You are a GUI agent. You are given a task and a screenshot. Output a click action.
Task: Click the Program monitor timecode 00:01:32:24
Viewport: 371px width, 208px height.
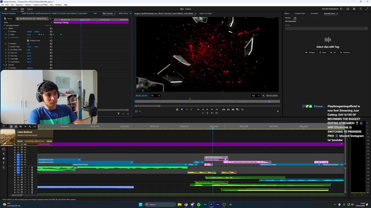point(141,96)
